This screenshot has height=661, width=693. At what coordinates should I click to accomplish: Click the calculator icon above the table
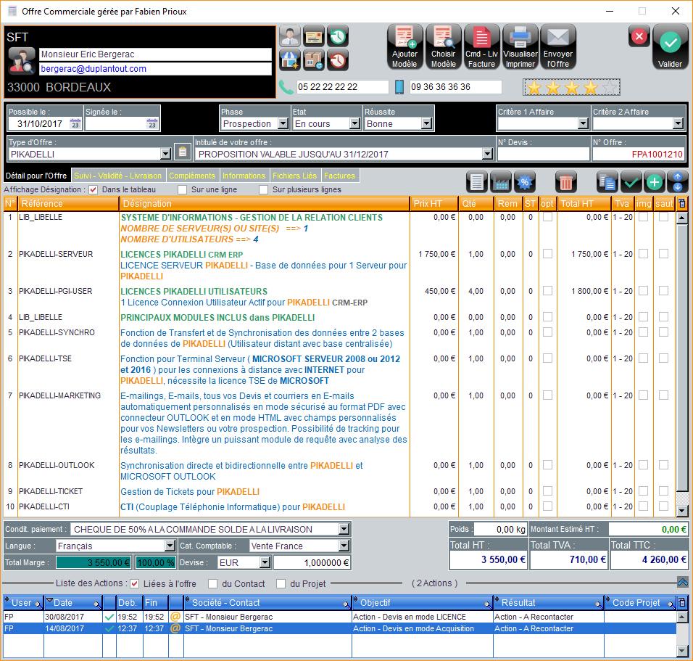(x=501, y=182)
